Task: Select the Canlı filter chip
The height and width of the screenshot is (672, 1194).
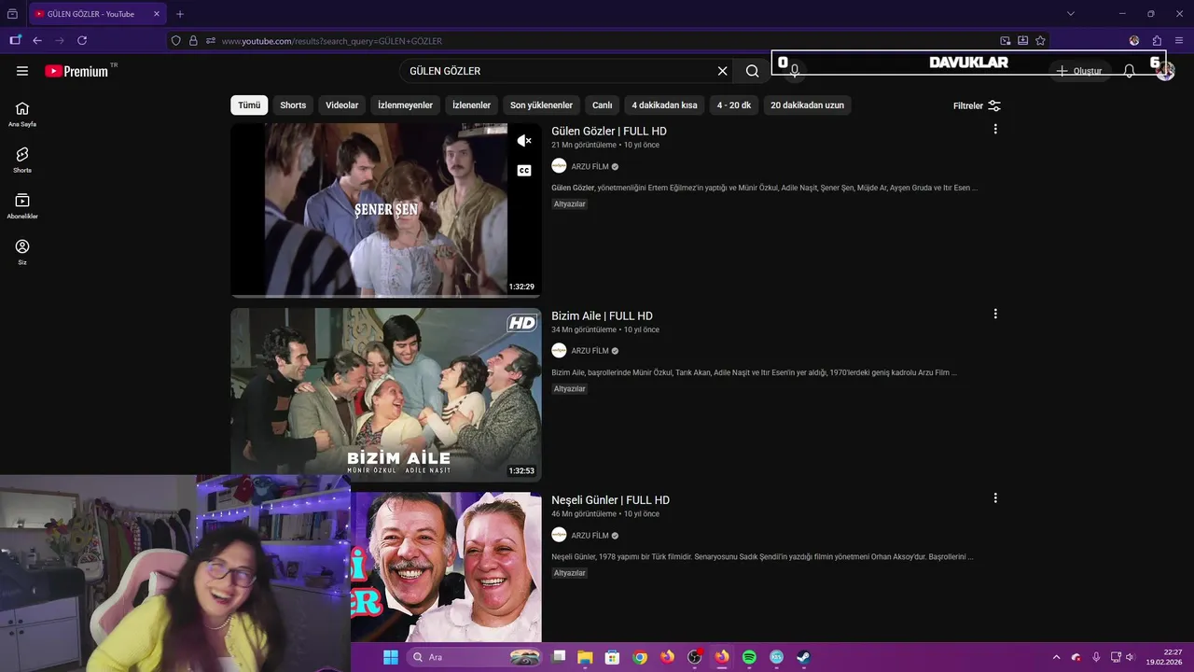Action: point(603,105)
